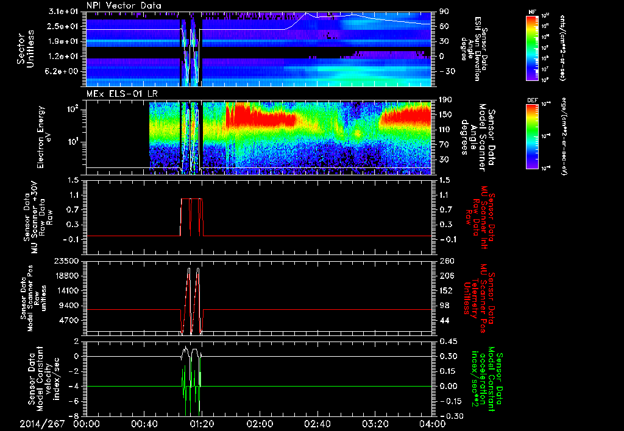Click the "2.5e+01" sector tick value

[63, 26]
